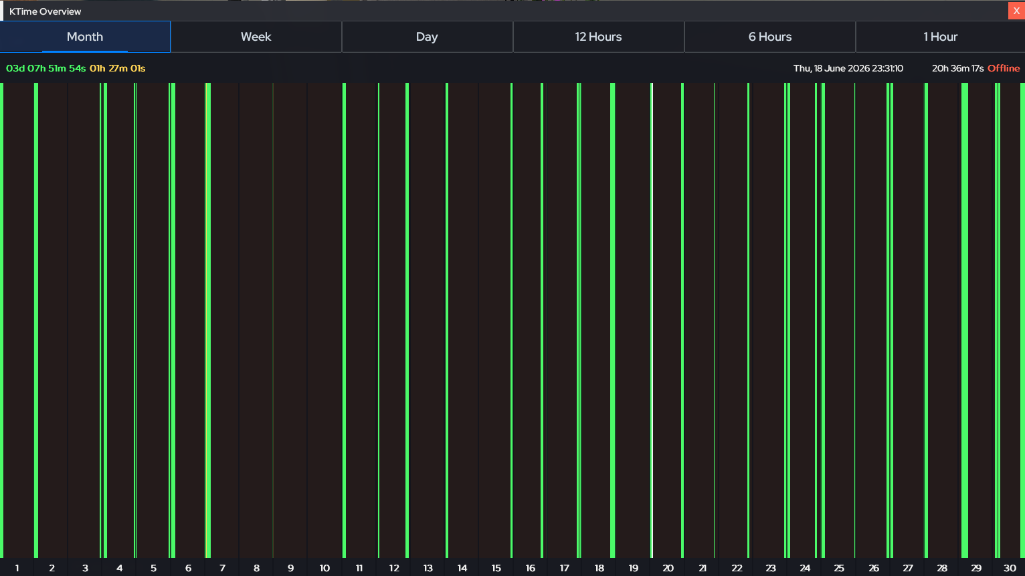Open the 1 Hour tab
This screenshot has width=1025, height=576.
click(x=940, y=37)
